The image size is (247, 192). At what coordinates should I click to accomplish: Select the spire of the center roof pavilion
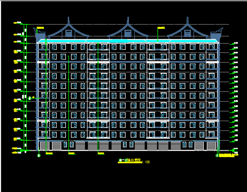128,21
